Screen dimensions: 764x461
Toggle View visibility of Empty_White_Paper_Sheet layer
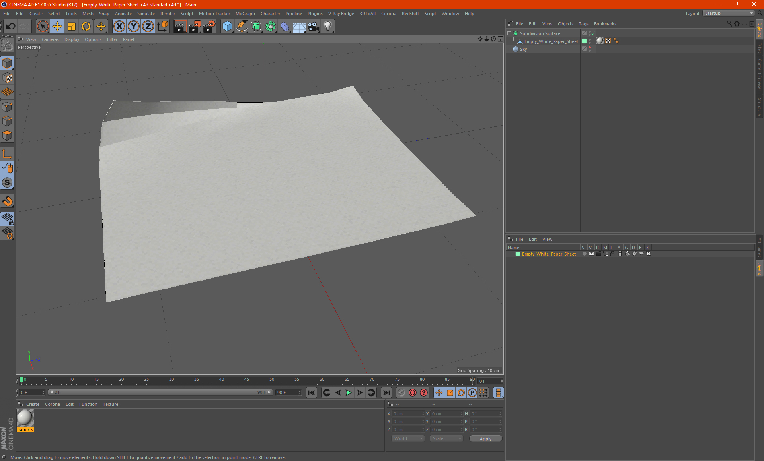[591, 254]
